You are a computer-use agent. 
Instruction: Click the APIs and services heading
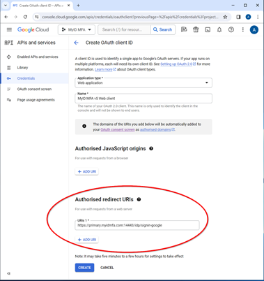point(36,43)
